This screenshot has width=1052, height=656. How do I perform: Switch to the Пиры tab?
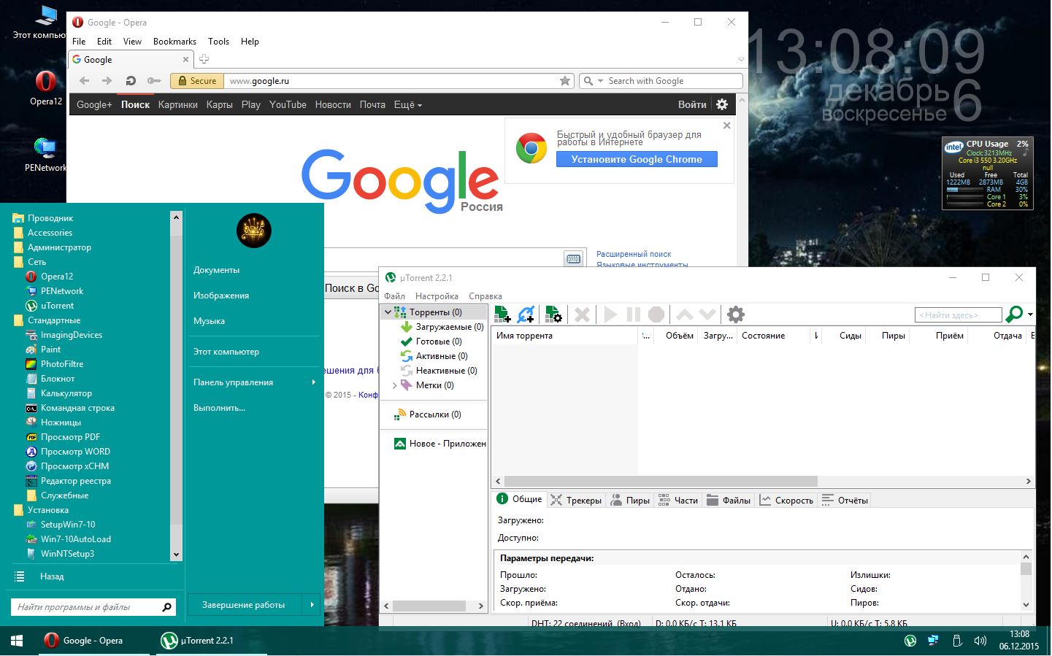pos(630,500)
